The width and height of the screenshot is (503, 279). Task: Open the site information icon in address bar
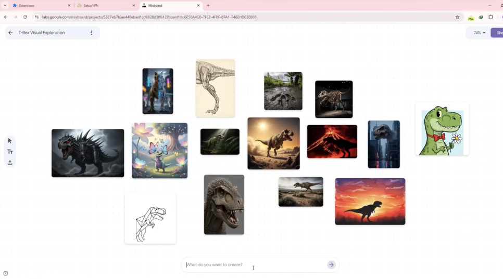pos(36,17)
